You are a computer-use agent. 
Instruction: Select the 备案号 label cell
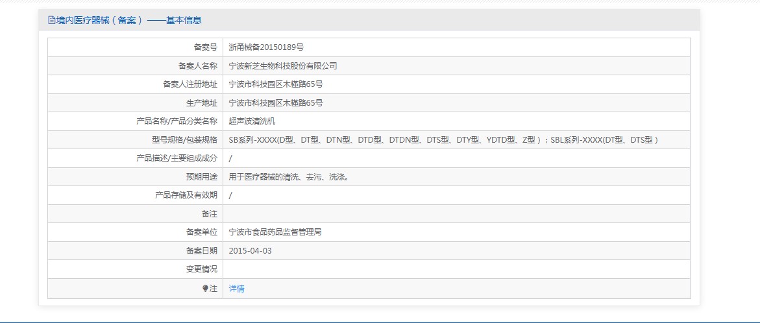point(135,47)
